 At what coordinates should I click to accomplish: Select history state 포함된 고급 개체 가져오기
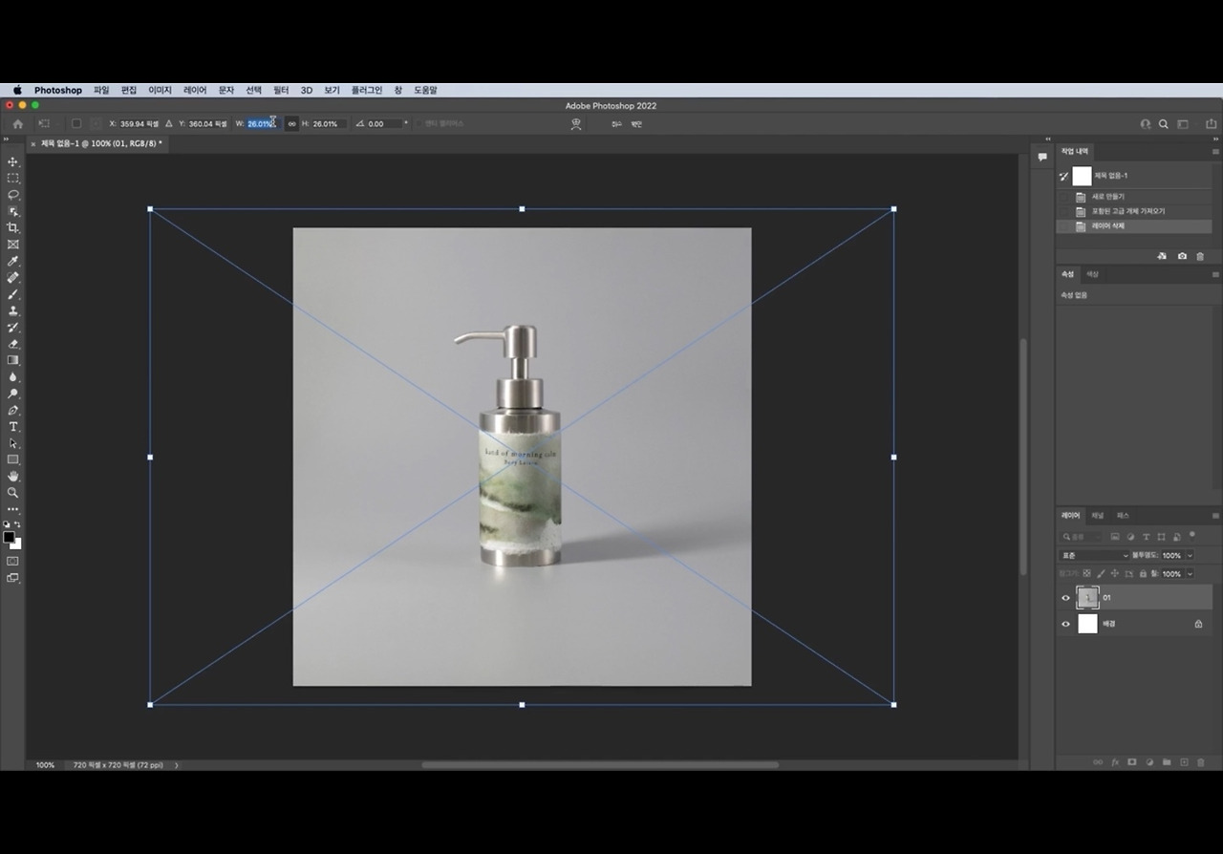[x=1134, y=211]
